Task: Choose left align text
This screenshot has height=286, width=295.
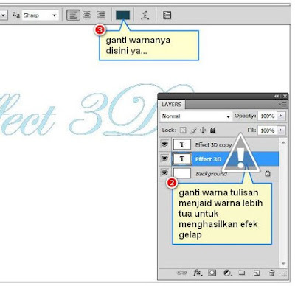Action: (73, 15)
